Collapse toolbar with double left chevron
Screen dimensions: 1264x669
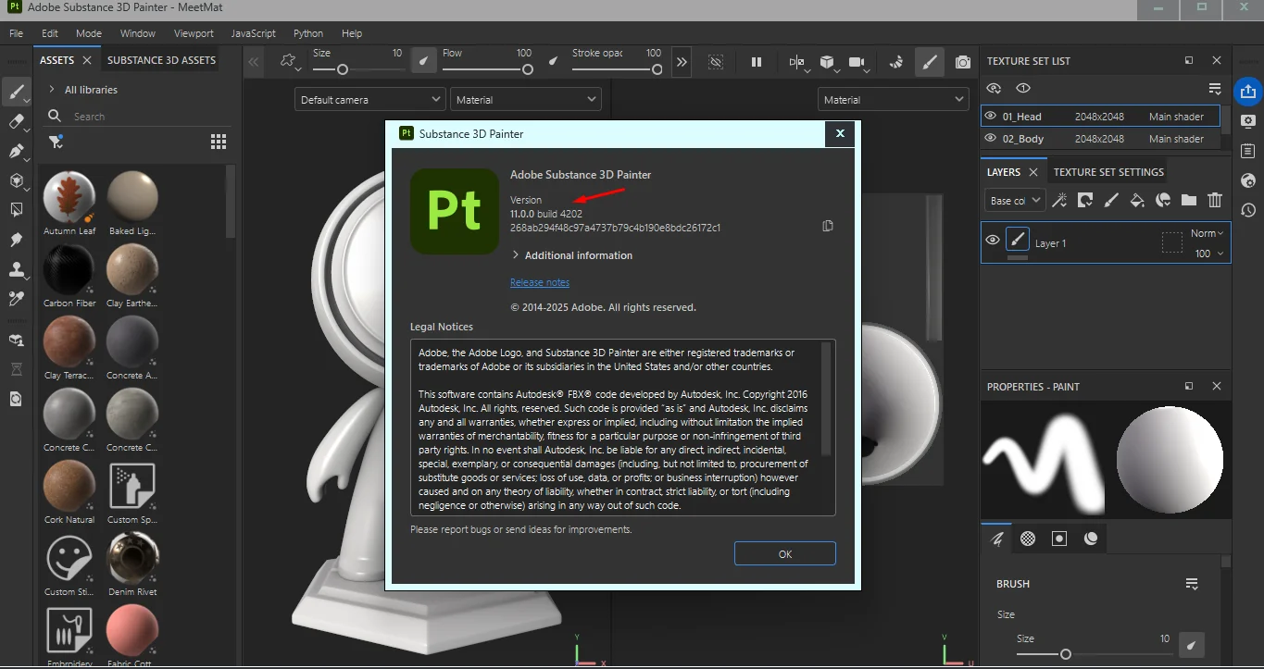[x=255, y=62]
